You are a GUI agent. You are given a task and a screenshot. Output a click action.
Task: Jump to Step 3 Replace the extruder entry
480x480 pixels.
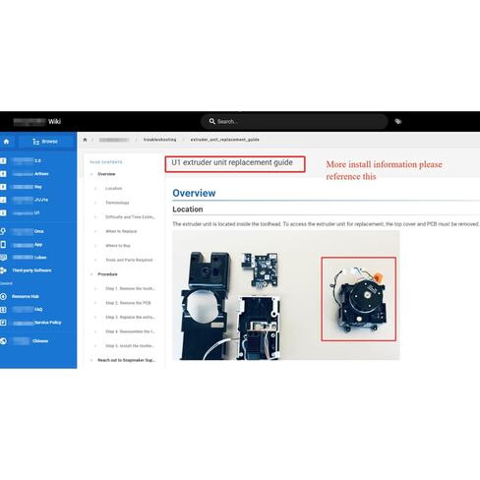coord(130,318)
